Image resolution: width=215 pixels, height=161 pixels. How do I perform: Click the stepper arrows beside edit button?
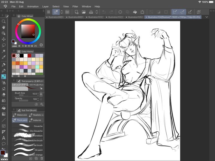62,12
